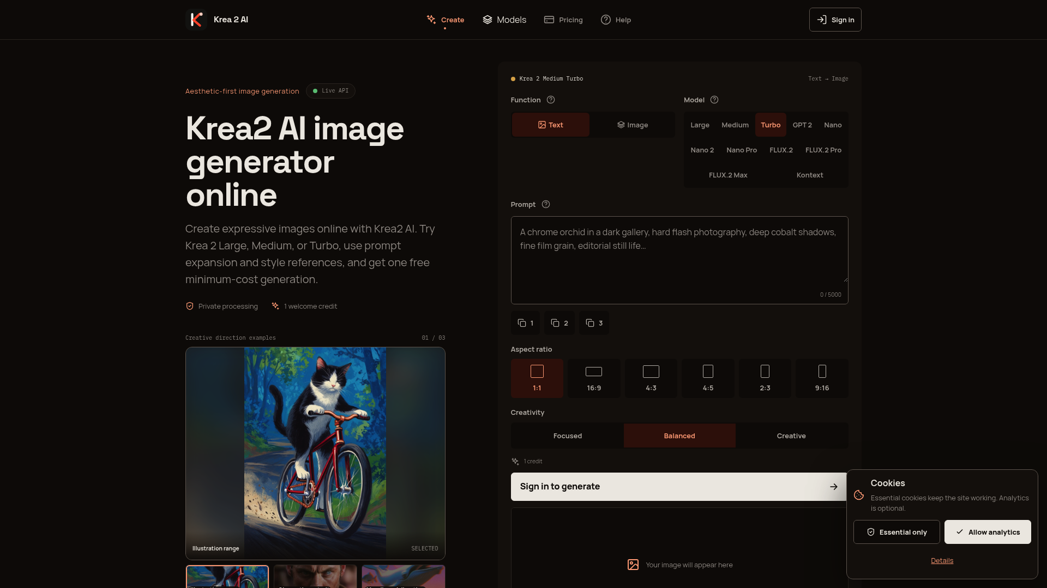
Task: Click the cat on bicycle example image
Action: [315, 453]
